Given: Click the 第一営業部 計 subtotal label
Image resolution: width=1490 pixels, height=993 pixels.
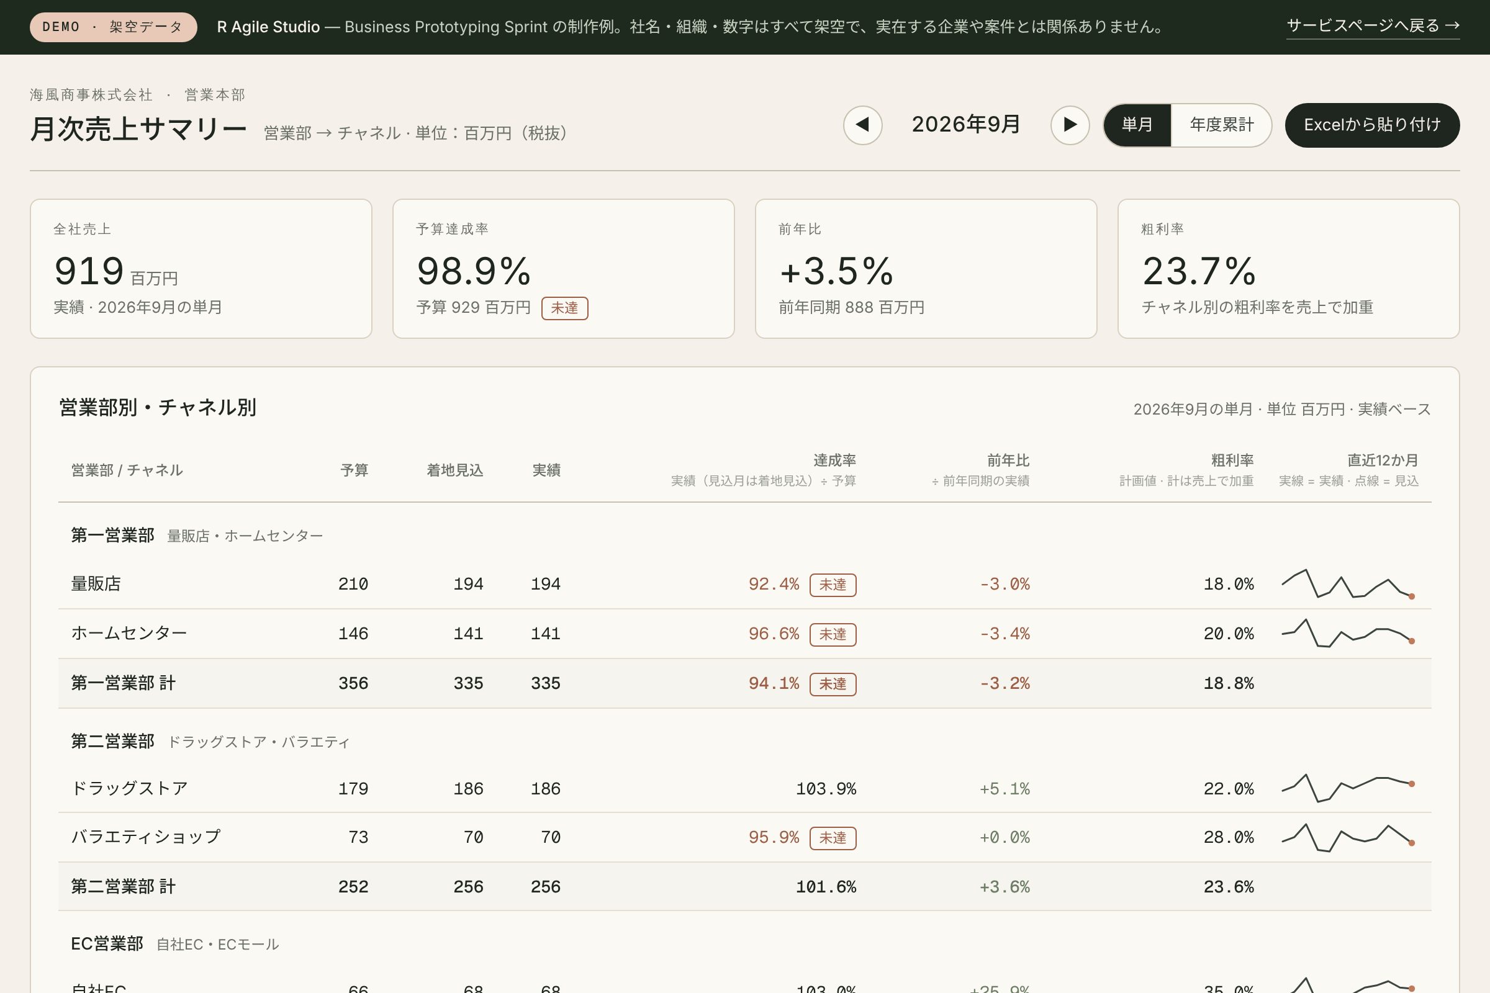Looking at the screenshot, I should point(123,683).
